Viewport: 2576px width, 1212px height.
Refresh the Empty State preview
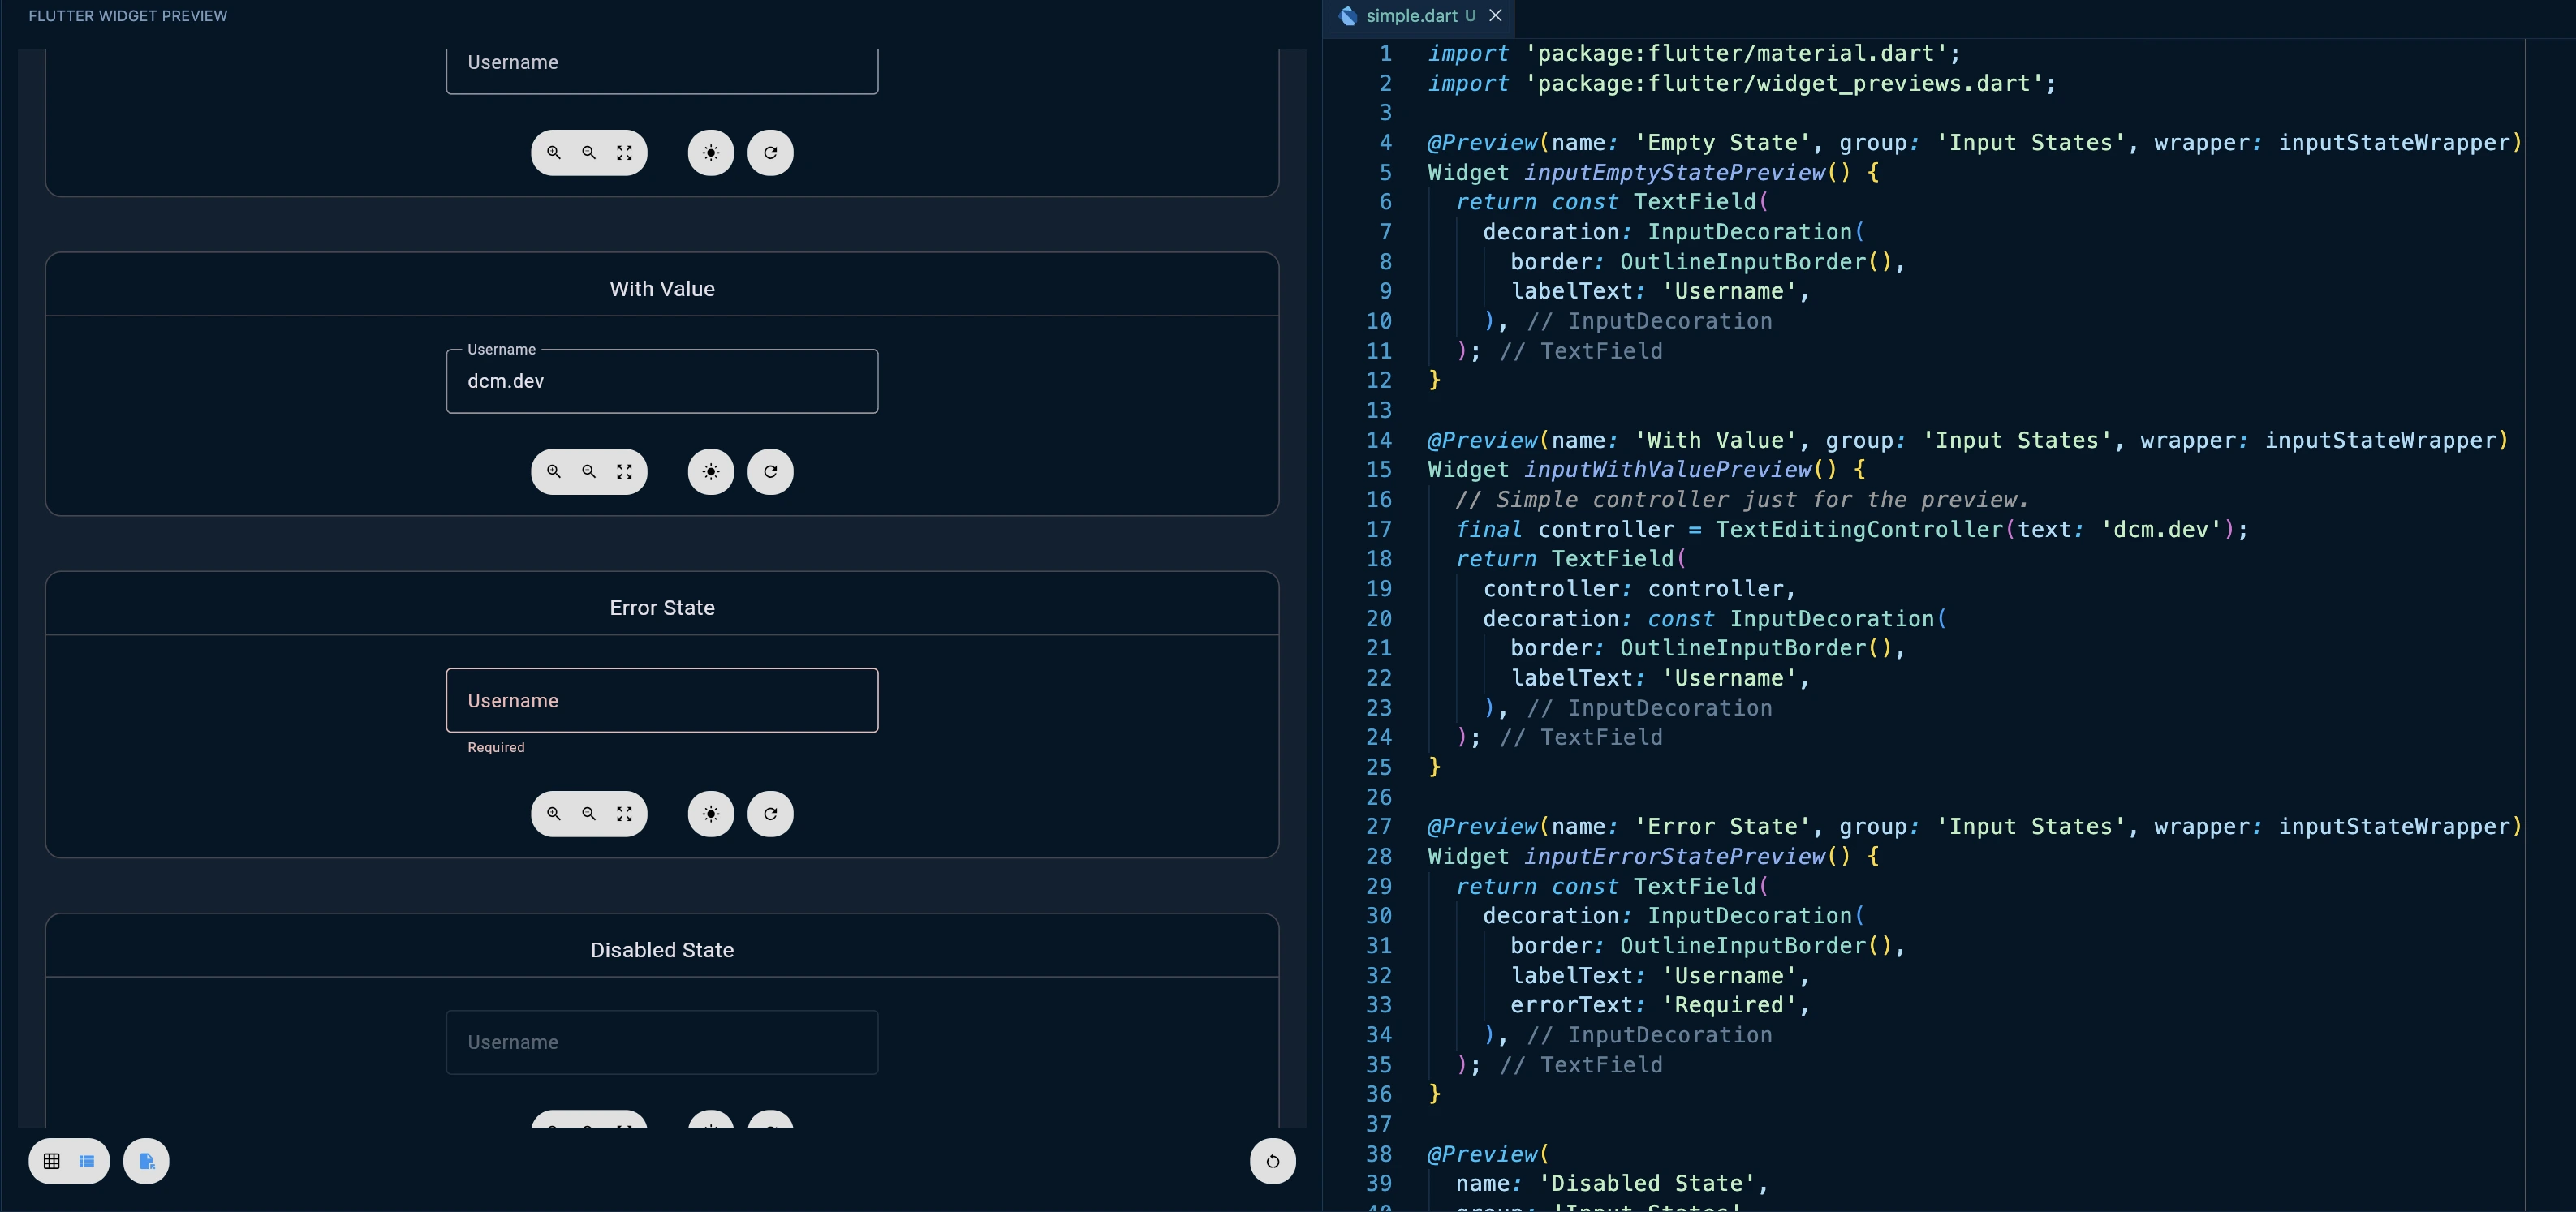[770, 152]
